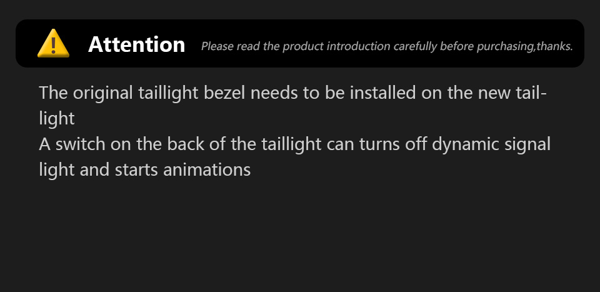This screenshot has height=292, width=600.
Task: Click the word 'bezel' in the first sentence
Action: click(x=224, y=93)
